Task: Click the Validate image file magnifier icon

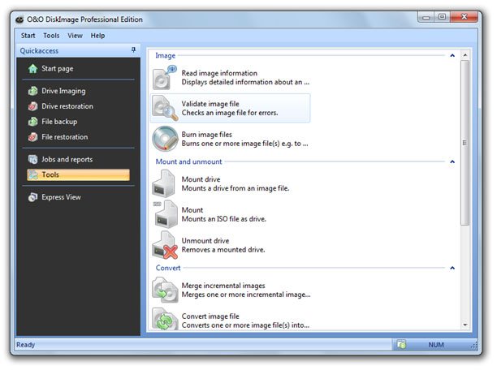Action: point(166,108)
